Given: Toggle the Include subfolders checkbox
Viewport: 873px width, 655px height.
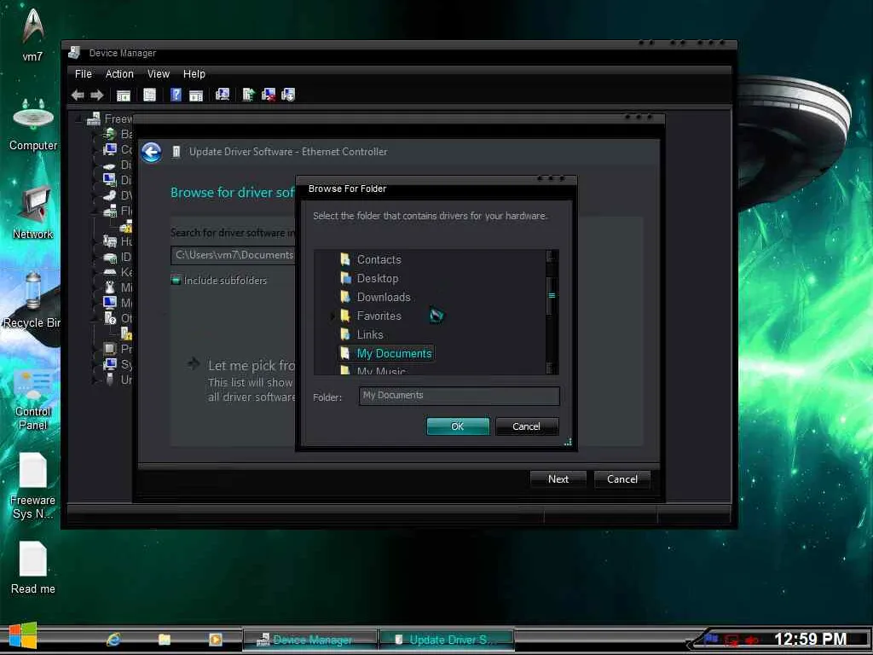Looking at the screenshot, I should click(176, 280).
